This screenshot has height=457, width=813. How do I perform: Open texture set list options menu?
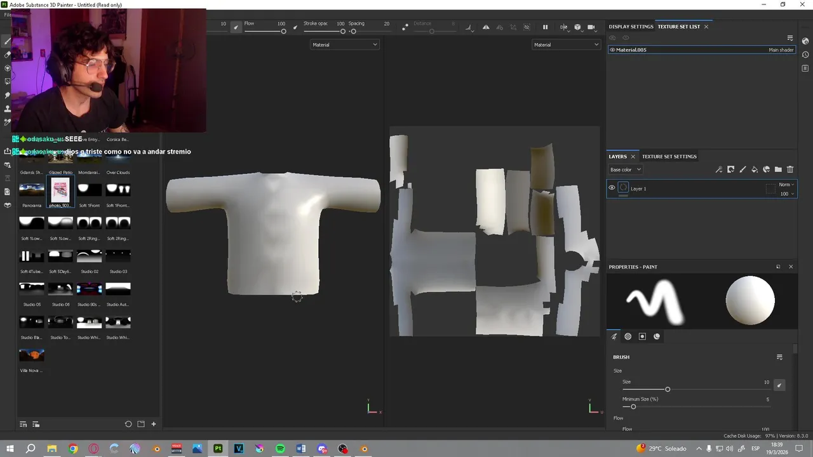pos(790,38)
